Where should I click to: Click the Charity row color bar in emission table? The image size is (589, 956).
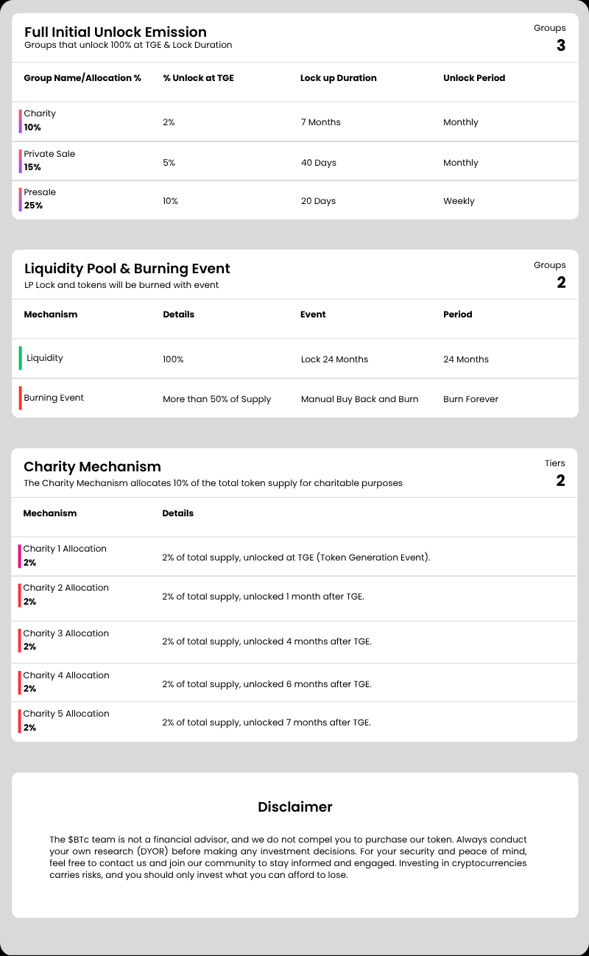(21, 121)
